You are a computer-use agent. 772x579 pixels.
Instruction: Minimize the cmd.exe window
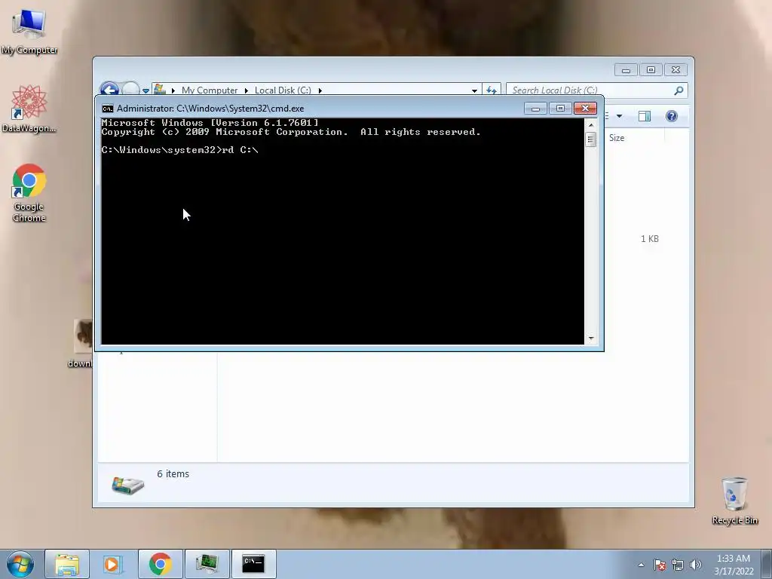pyautogui.click(x=535, y=109)
